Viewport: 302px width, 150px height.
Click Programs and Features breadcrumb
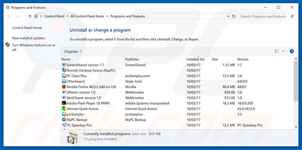tap(128, 16)
